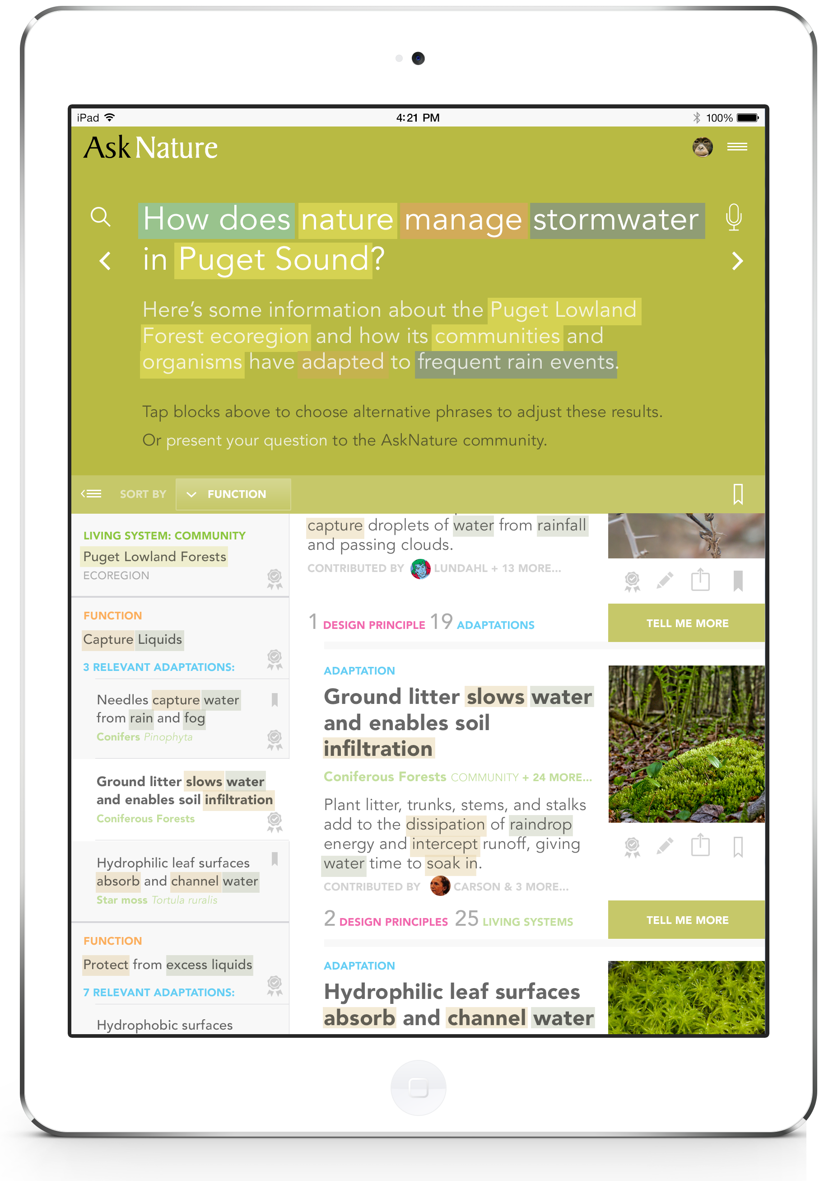Select the Capture Liquids function
838x1181 pixels.
coord(133,639)
